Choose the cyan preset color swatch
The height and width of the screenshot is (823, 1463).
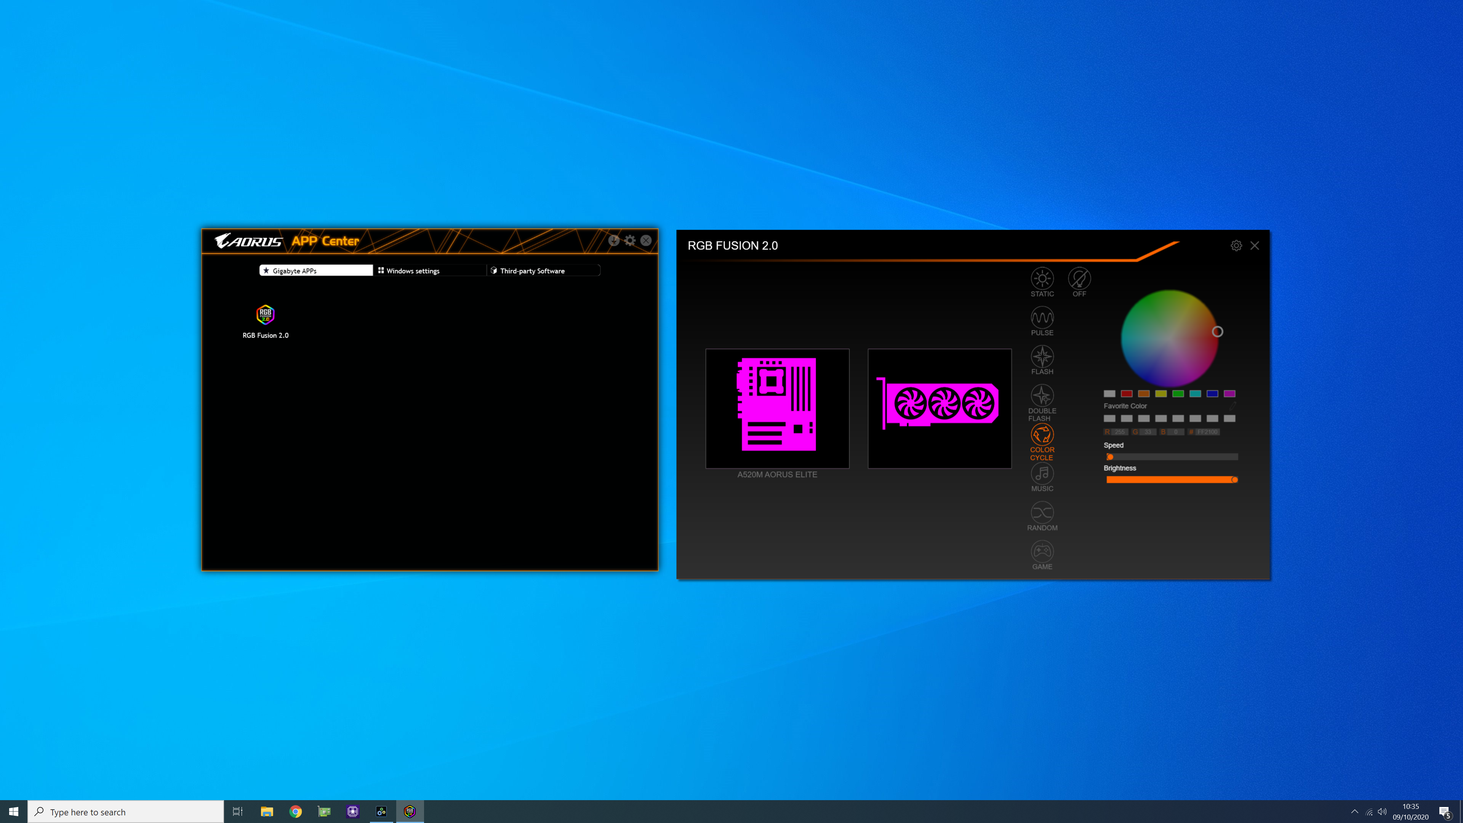point(1195,394)
